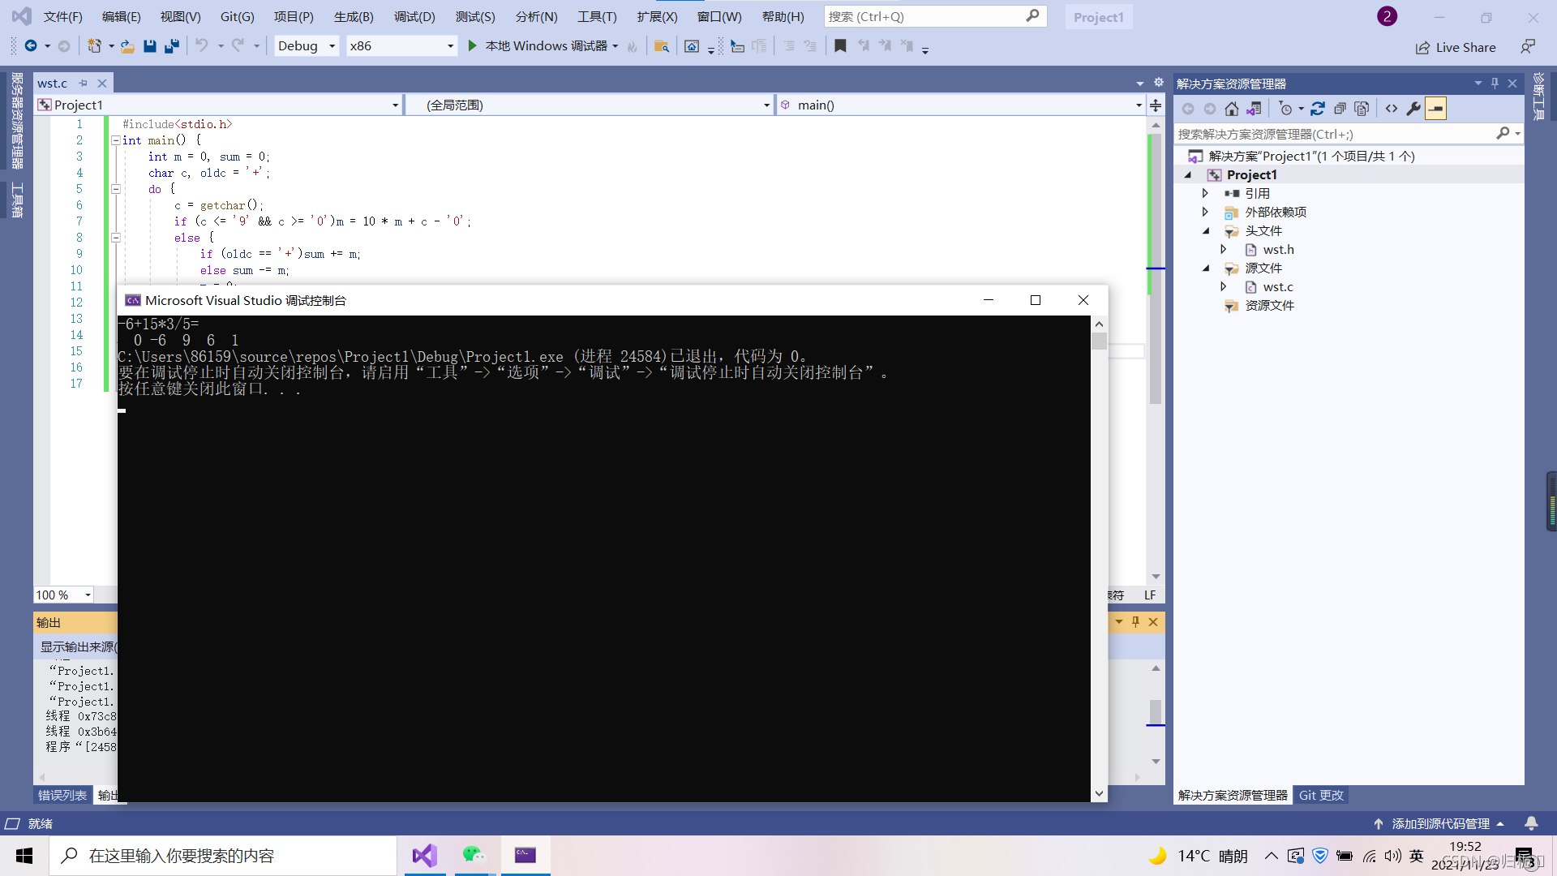
Task: Click the Solution Explorer search field
Action: coord(1349,135)
